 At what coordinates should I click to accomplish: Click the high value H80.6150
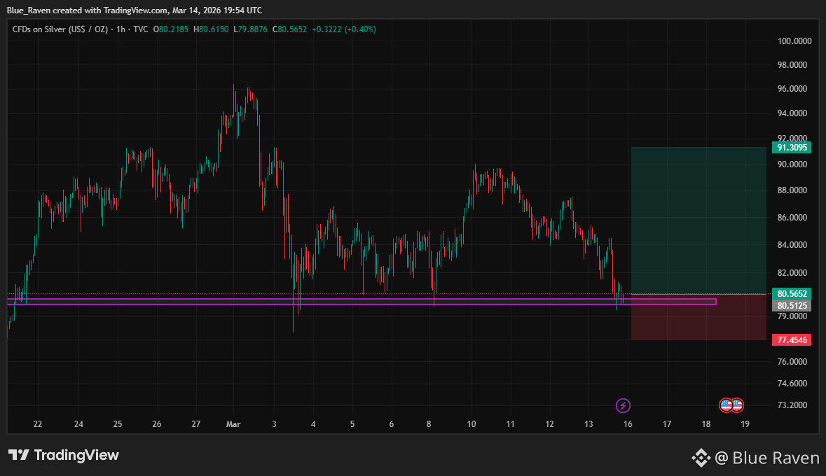coord(211,29)
